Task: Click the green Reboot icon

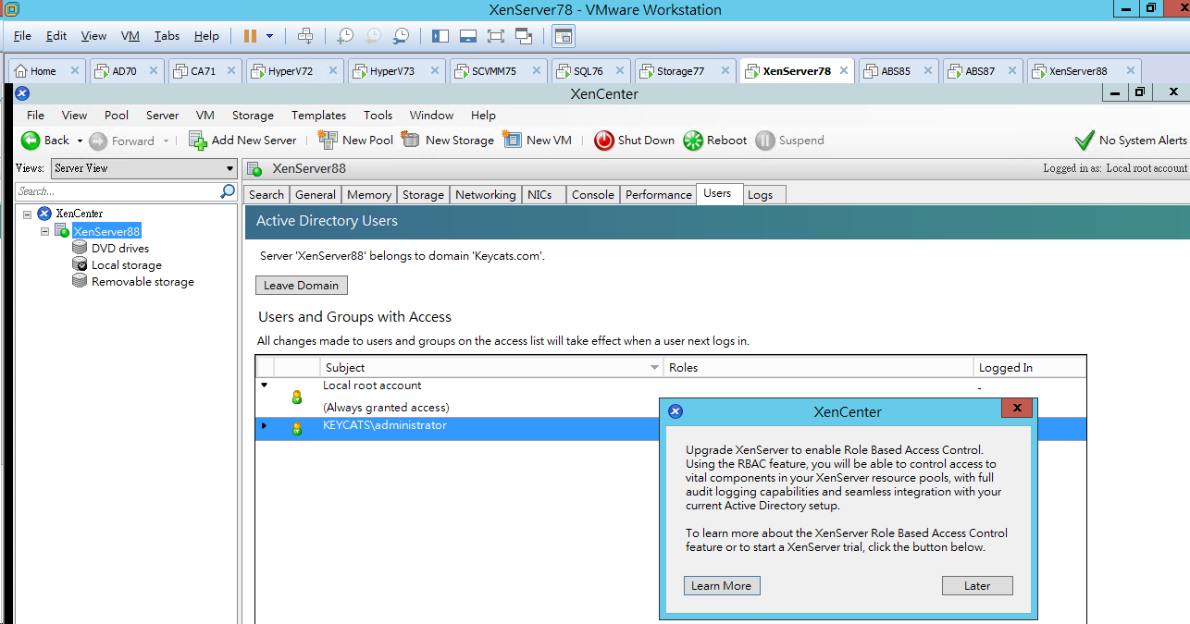Action: click(x=693, y=141)
